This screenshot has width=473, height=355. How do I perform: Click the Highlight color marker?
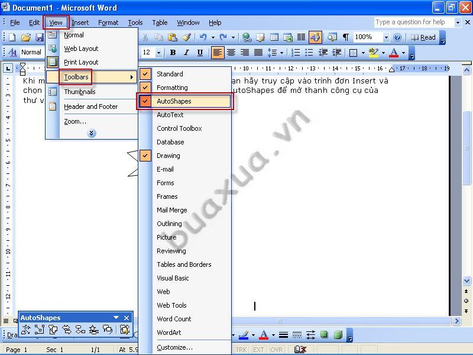coord(374,53)
